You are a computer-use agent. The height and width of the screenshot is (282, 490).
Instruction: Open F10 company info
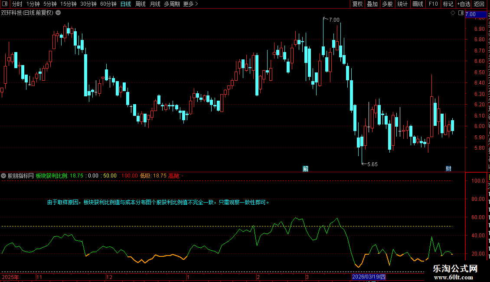pos(433,4)
